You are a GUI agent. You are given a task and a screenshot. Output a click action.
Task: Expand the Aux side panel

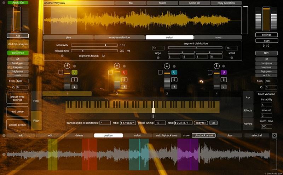[248, 97]
